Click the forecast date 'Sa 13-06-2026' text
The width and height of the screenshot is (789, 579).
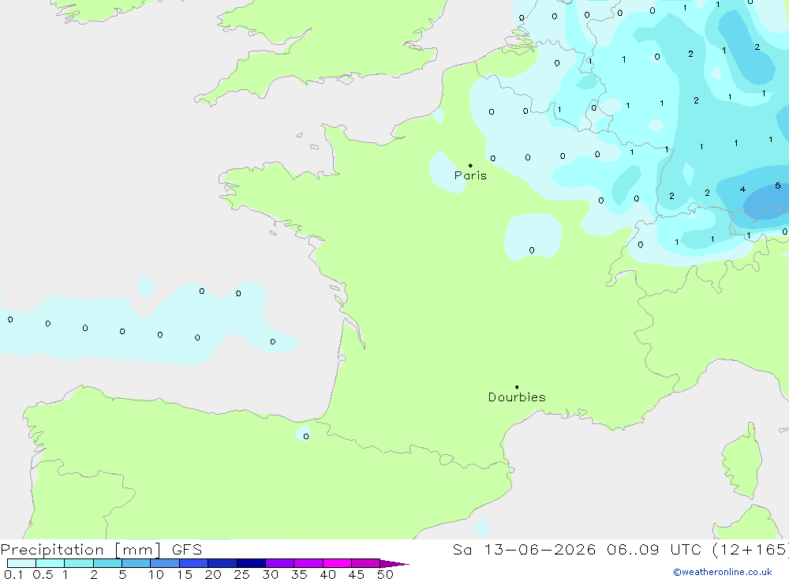(524, 550)
